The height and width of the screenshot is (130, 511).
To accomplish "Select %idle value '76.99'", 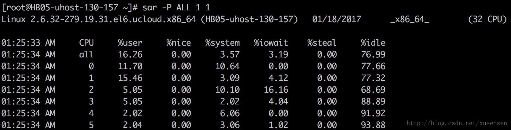I will 373,55.
